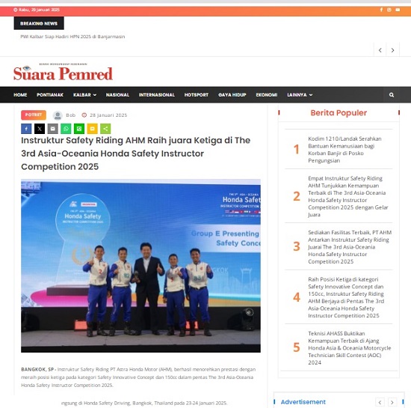The image size is (411, 408).
Task: Click the dark green LINE share icon
Action: tap(79, 129)
